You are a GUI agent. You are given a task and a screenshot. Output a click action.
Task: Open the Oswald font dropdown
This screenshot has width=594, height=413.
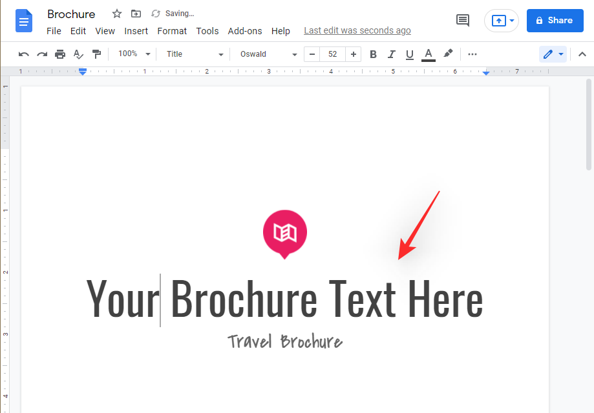pos(268,54)
